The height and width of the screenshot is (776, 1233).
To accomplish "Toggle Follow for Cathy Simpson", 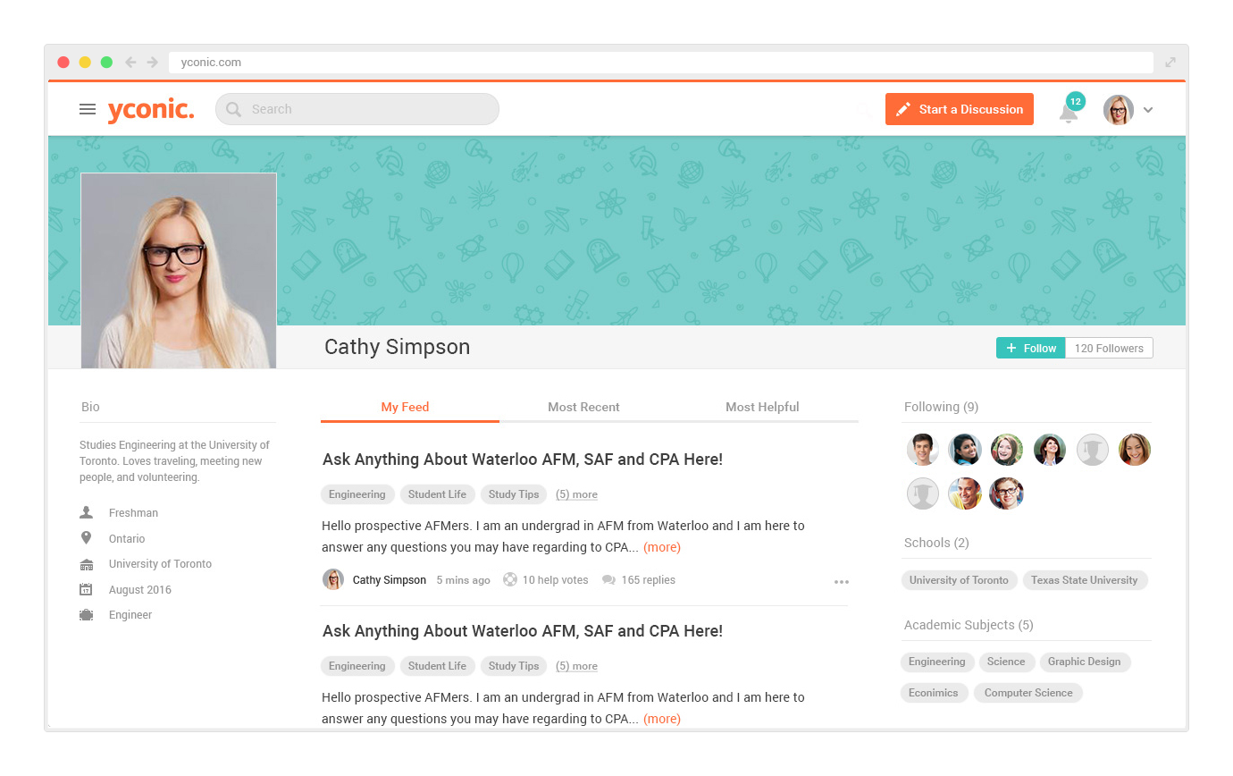I will coord(1031,348).
